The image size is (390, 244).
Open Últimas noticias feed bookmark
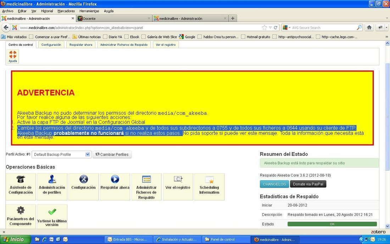(87, 37)
